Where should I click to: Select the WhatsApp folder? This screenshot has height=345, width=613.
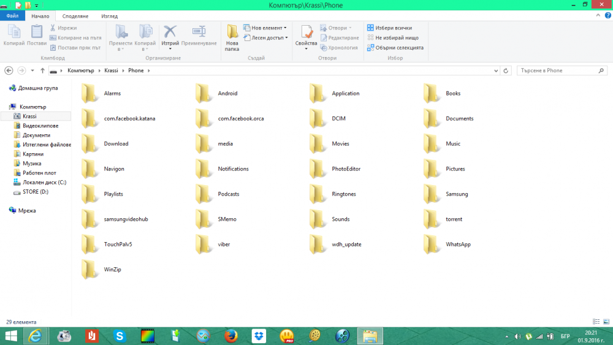click(447, 245)
